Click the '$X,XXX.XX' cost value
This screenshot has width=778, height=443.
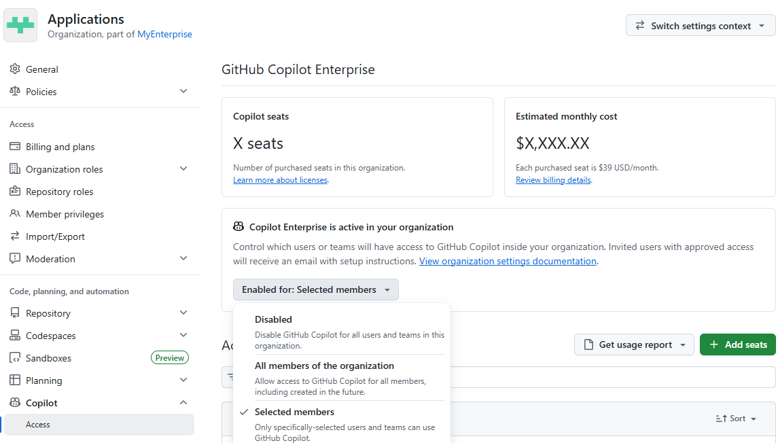point(552,143)
